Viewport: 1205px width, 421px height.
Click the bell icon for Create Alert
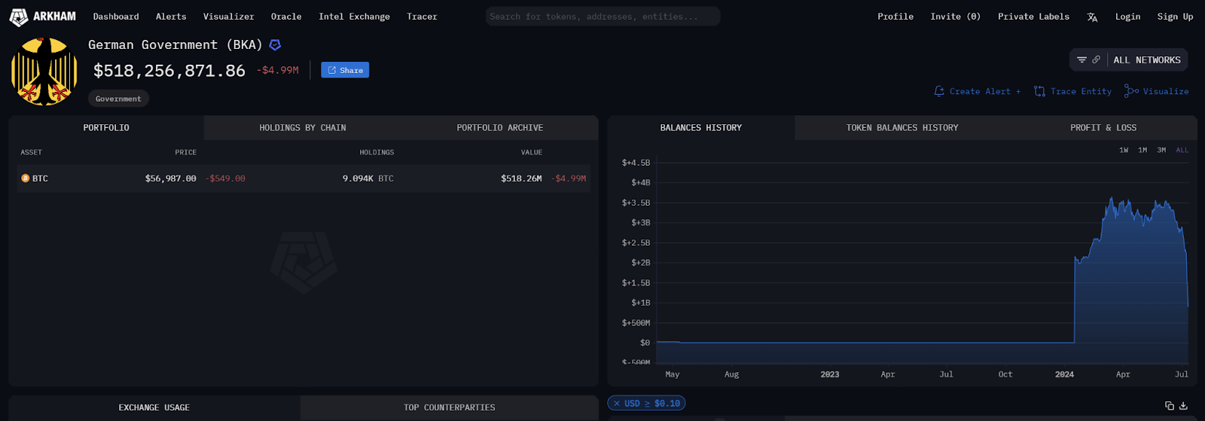tap(939, 91)
